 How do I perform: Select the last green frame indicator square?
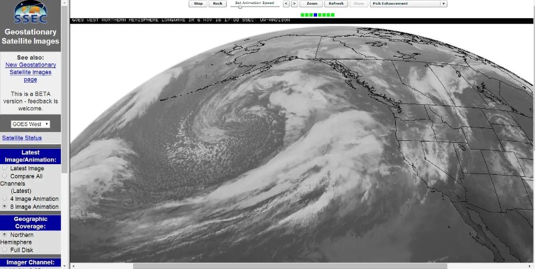coord(332,15)
